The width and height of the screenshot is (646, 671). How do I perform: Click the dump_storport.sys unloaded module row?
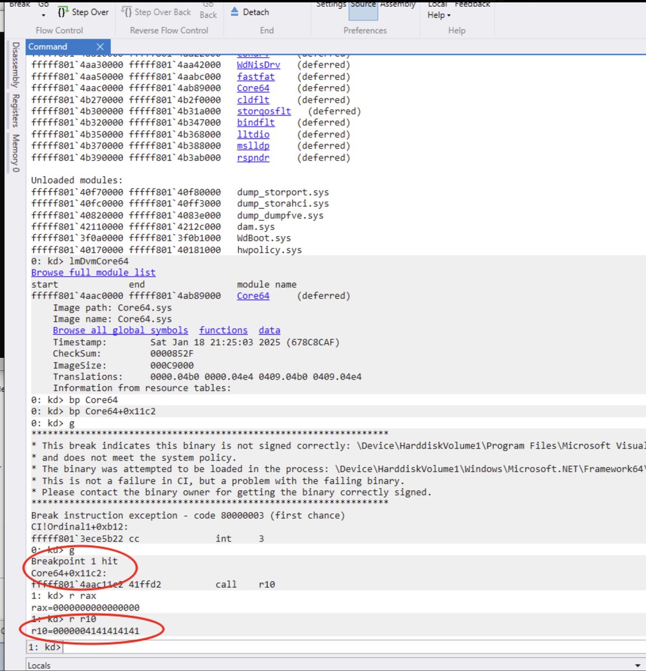pos(180,192)
